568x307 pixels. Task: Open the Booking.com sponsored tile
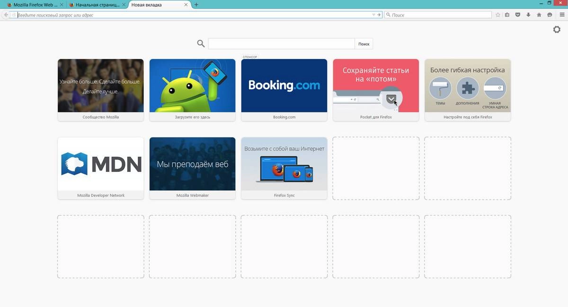(x=284, y=90)
